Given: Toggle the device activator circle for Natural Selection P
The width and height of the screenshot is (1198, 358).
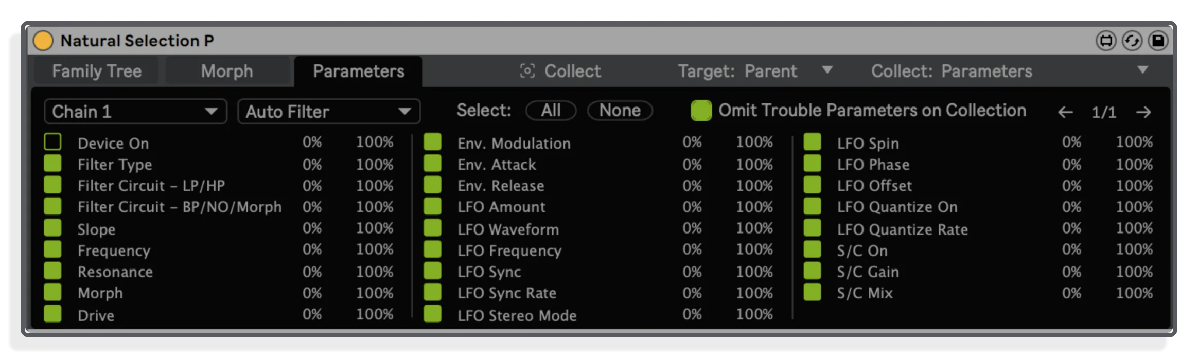Looking at the screenshot, I should point(43,41).
